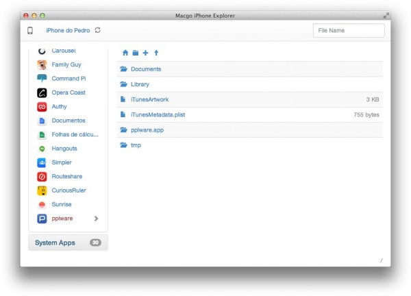Viewport: 411px width, 296px height.
Task: Click the iPhone device icon
Action: (x=30, y=30)
